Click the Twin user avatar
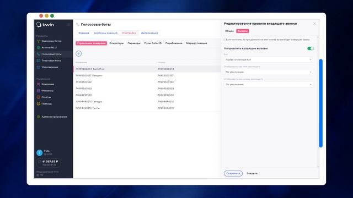Viewport: 353px width, 198px height. click(x=39, y=153)
